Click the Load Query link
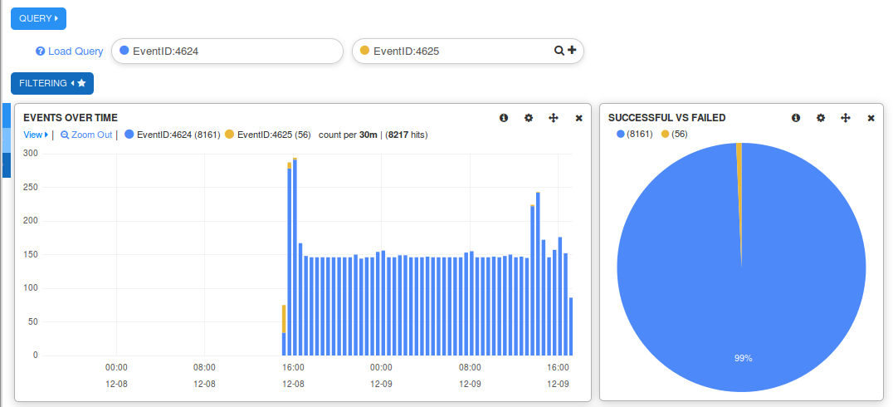Screen dimensions: 893x407 [75, 51]
